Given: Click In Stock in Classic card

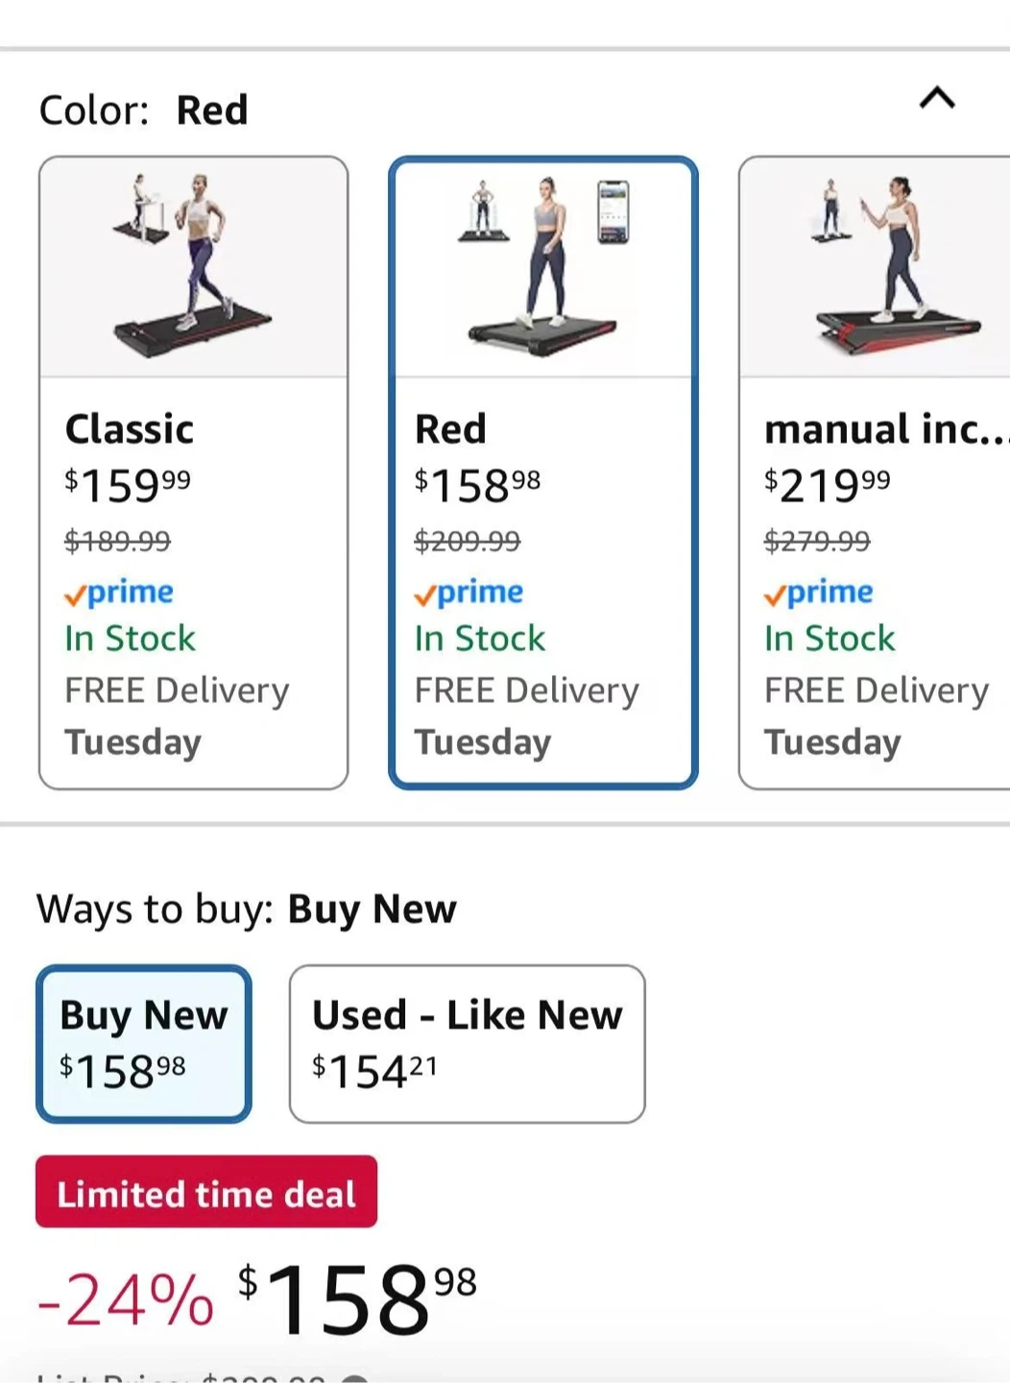Looking at the screenshot, I should tap(131, 639).
